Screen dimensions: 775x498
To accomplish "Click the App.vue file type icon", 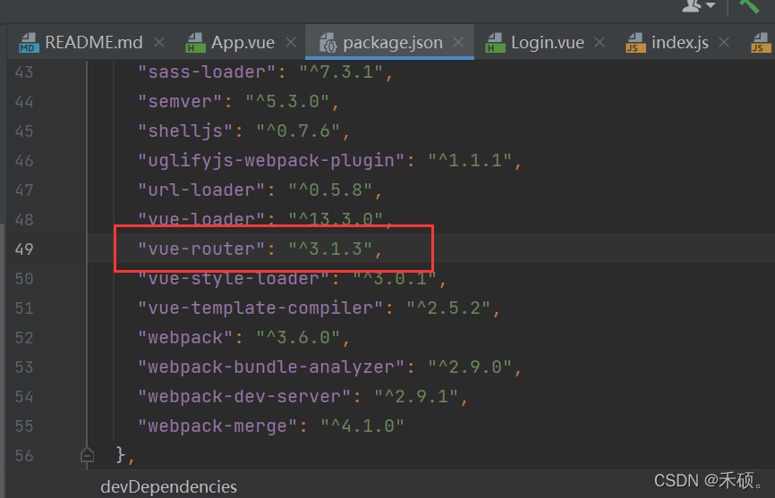I will click(195, 43).
